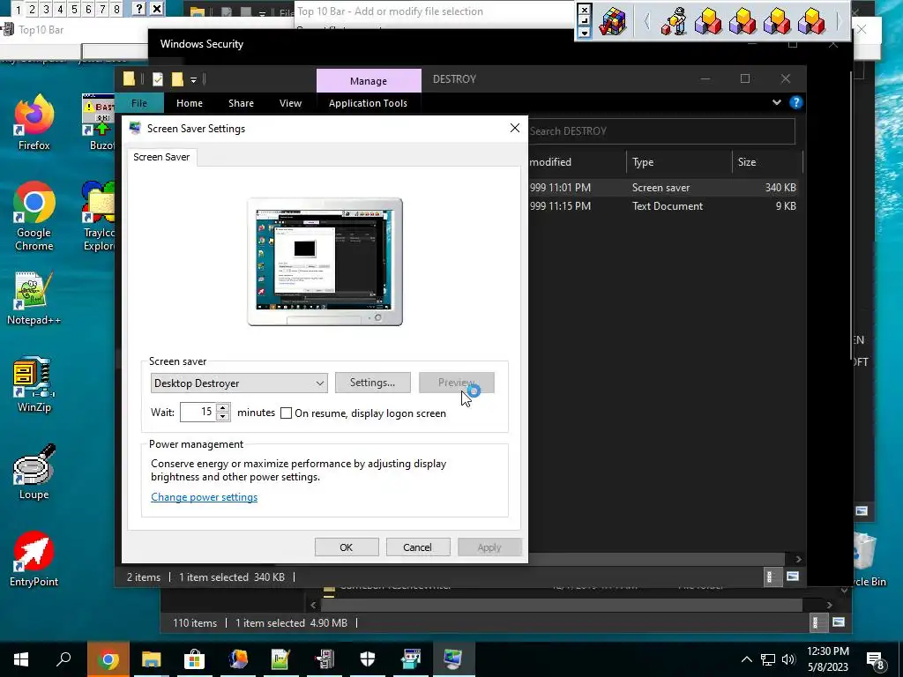
Task: Click the Settings... button for screen saver
Action: click(x=373, y=383)
